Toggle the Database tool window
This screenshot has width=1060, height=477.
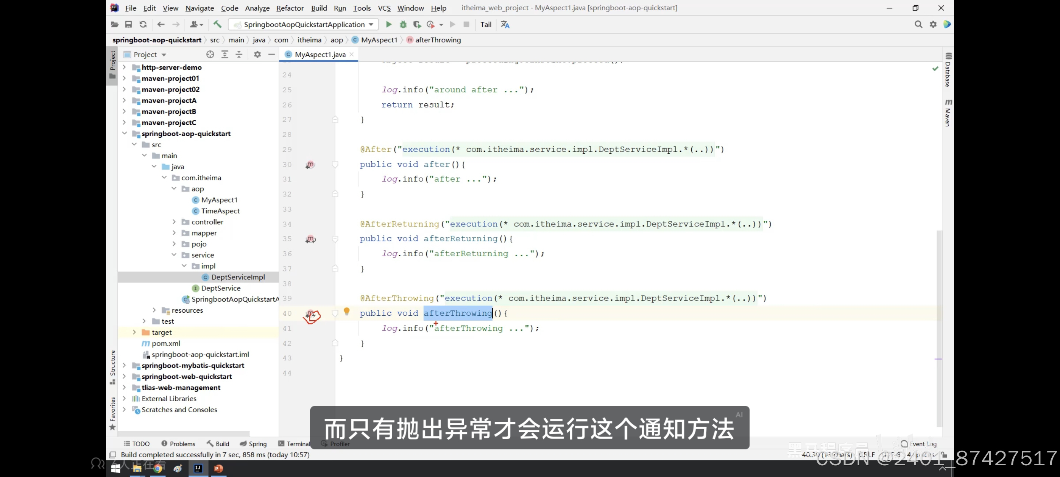pos(948,70)
